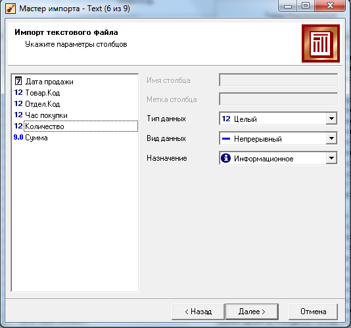This screenshot has height=328, width=351.
Task: Click the 9.0 real-number icon beside Сумма
Action: tap(18, 137)
